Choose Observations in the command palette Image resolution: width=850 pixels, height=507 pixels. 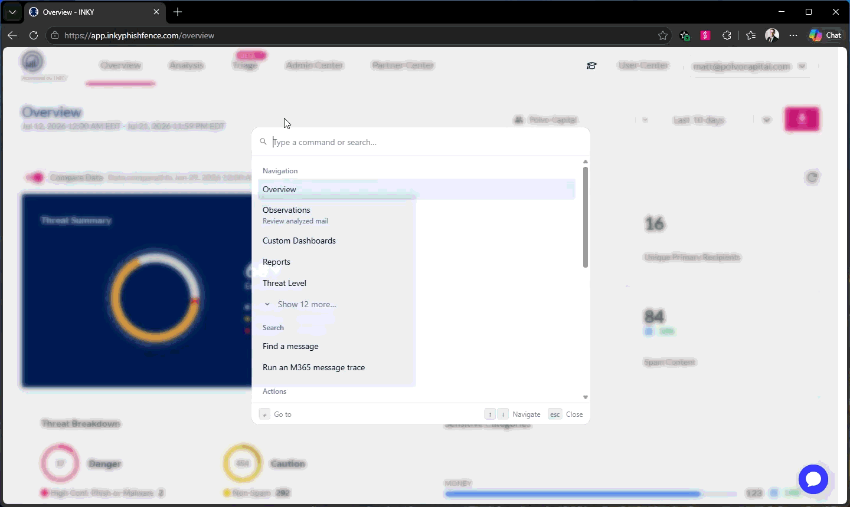pos(416,215)
